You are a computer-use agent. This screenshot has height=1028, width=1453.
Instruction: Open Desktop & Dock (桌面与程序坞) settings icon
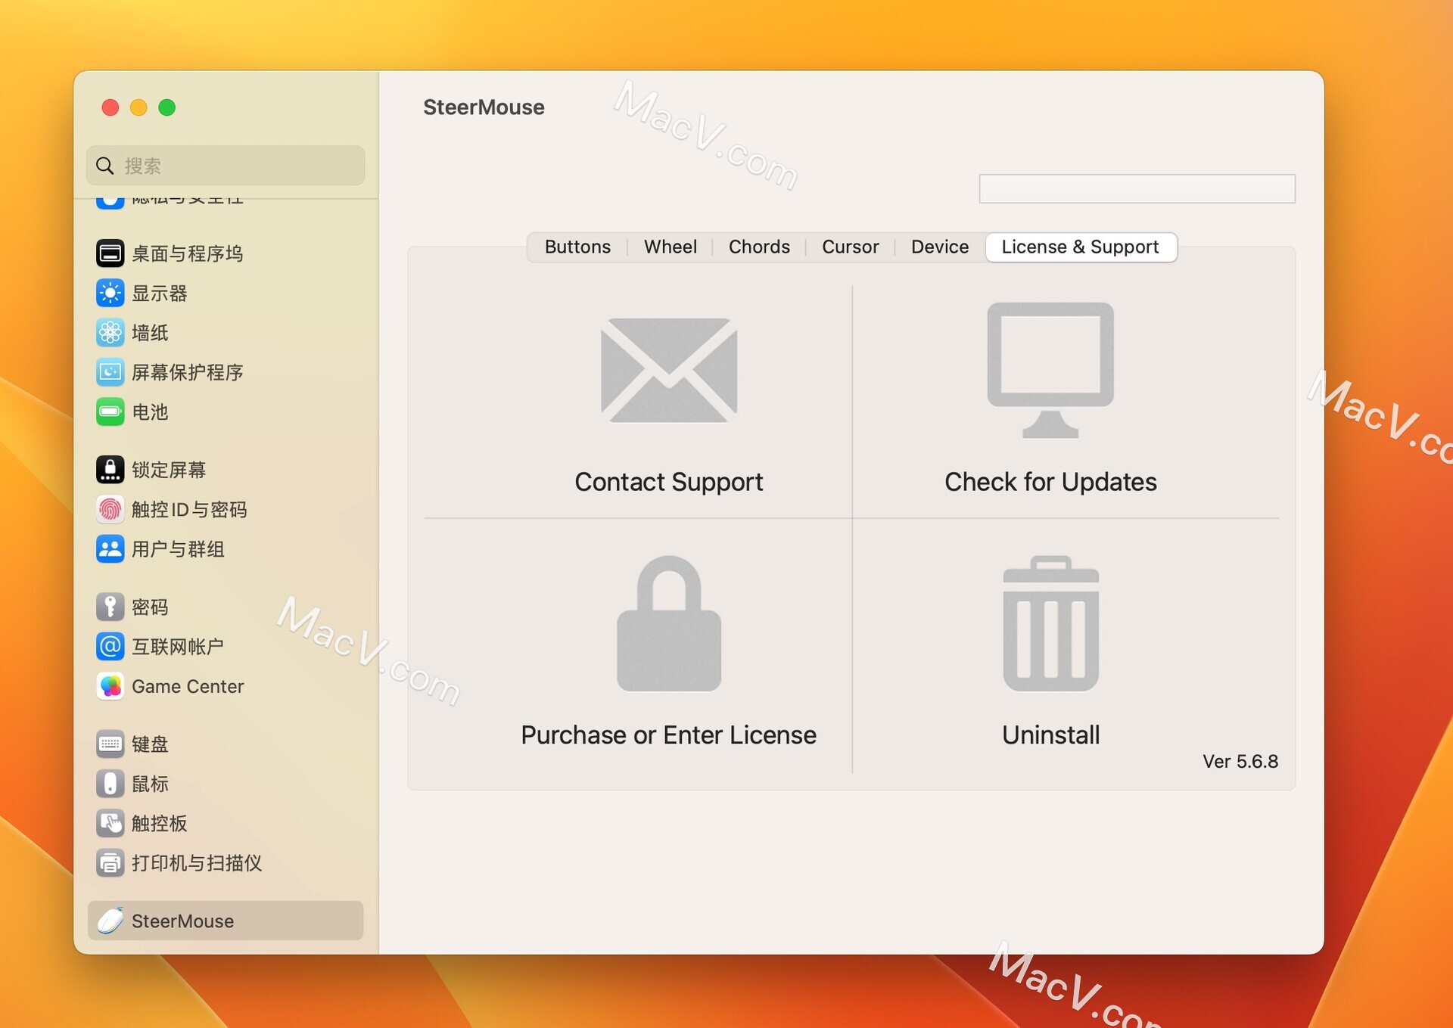[110, 253]
